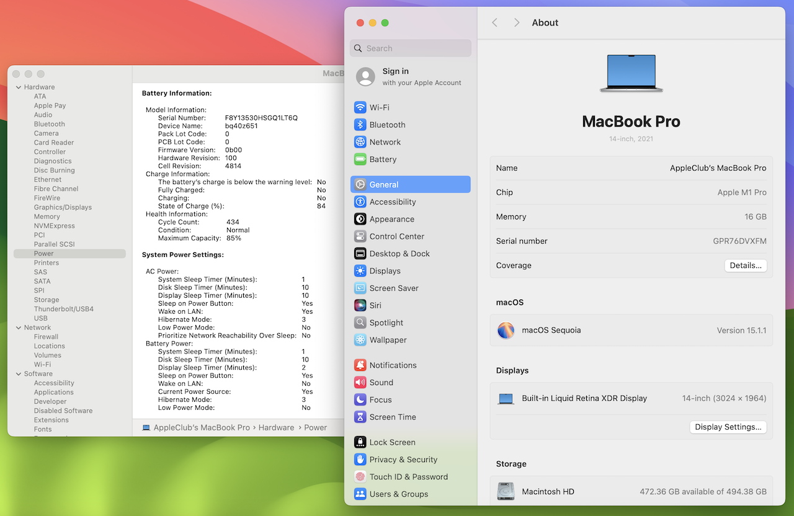The image size is (794, 516).
Task: Click the Focus moon icon
Action: [360, 400]
